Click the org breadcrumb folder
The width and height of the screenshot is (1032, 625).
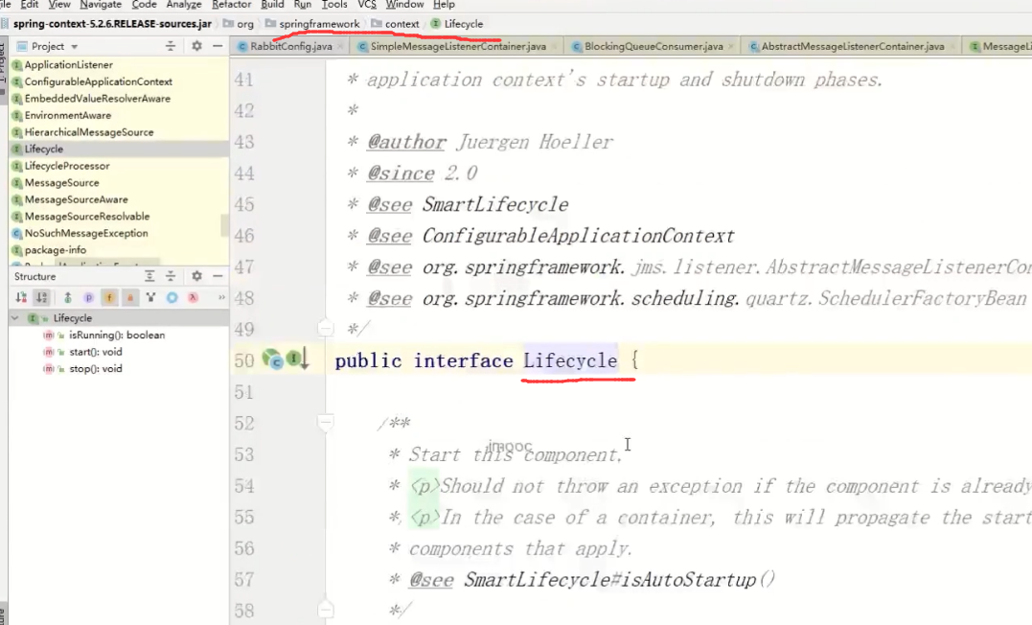[x=239, y=24]
